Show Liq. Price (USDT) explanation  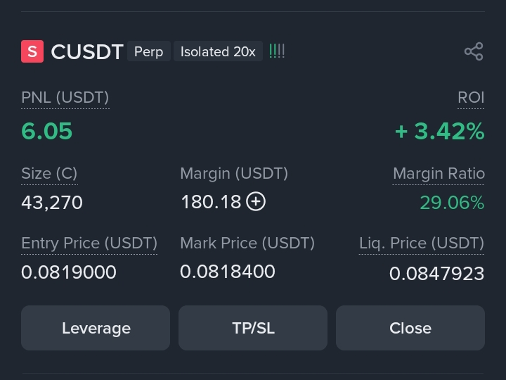422,243
